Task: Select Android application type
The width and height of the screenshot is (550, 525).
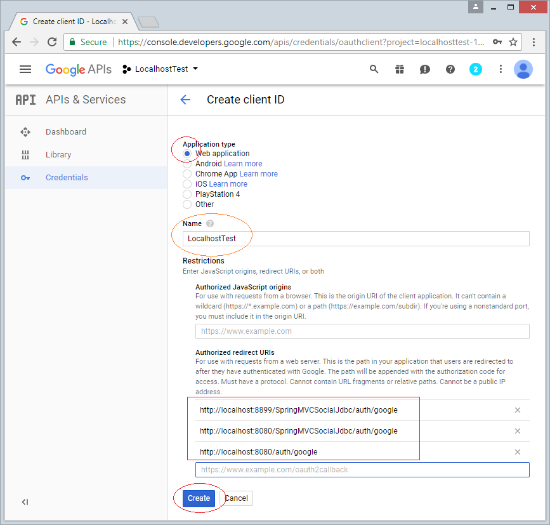Action: [x=187, y=164]
